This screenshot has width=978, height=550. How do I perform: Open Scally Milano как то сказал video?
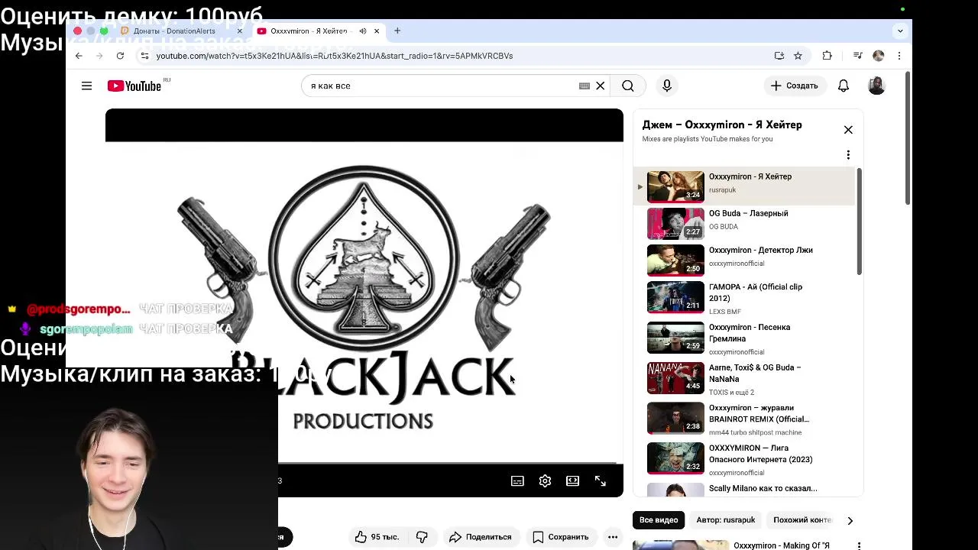[743, 489]
